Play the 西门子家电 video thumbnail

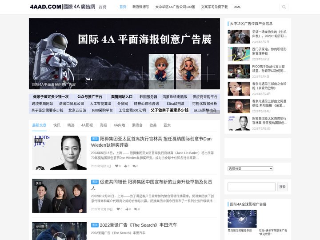pos(239,54)
